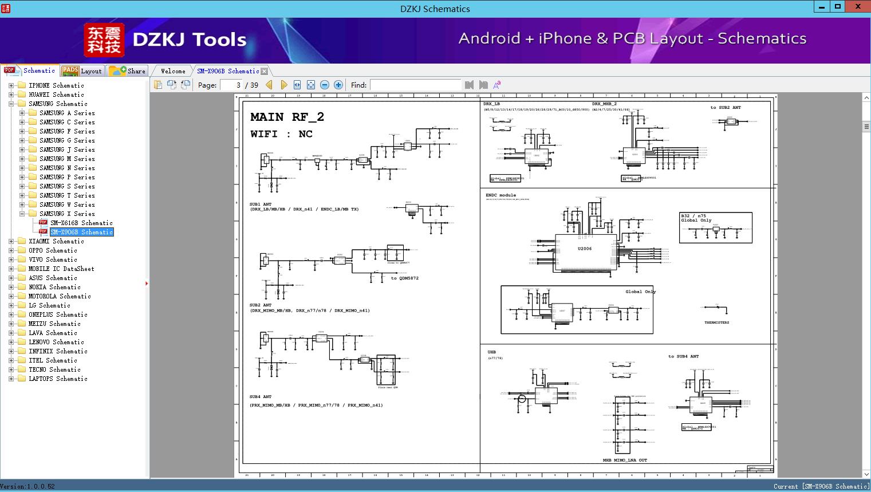The image size is (871, 492).
Task: Open the Welcome document tab
Action: point(173,71)
